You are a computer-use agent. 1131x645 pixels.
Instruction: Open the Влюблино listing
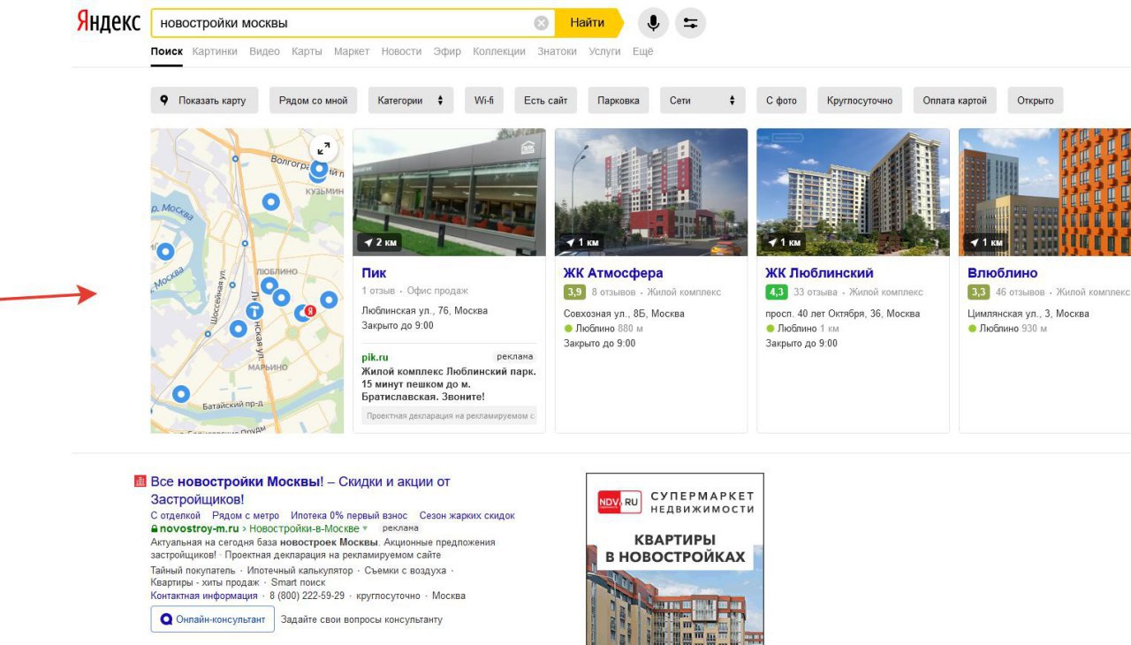coord(1003,273)
